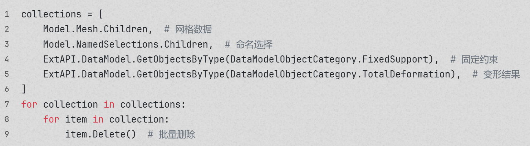
Task: Click the FixedSupport identifier
Action: click(395, 59)
